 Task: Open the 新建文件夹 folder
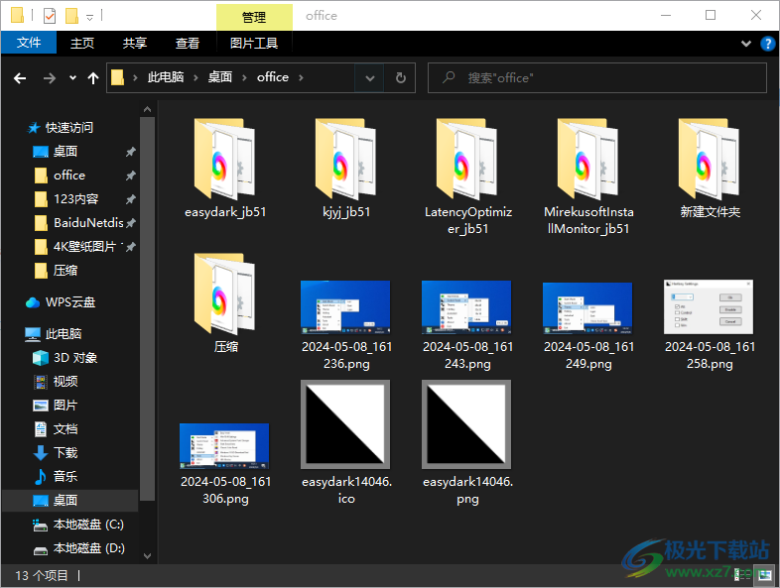710,169
